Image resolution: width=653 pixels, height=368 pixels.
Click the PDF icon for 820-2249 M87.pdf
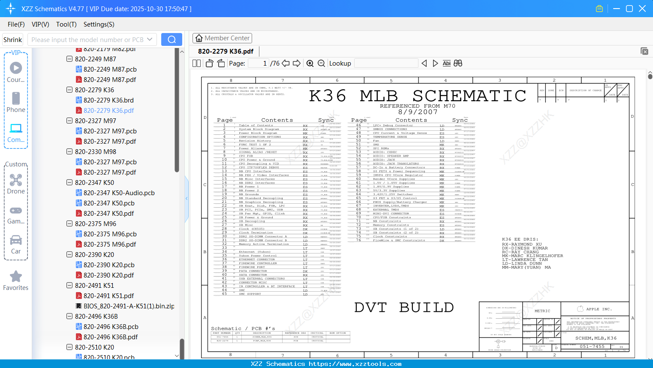point(79,79)
